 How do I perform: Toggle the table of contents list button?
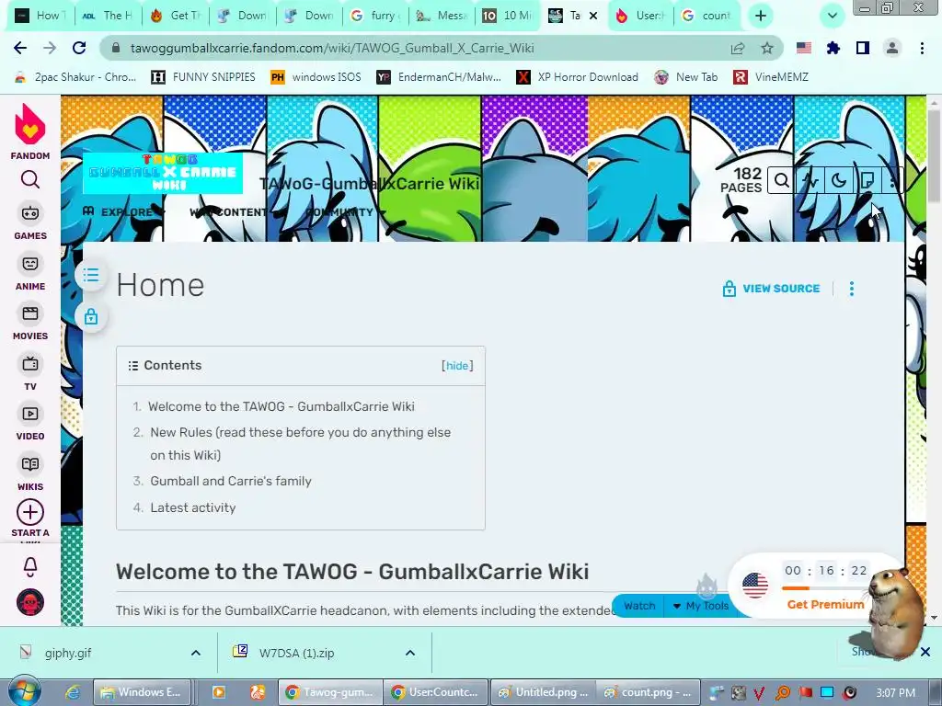point(91,275)
